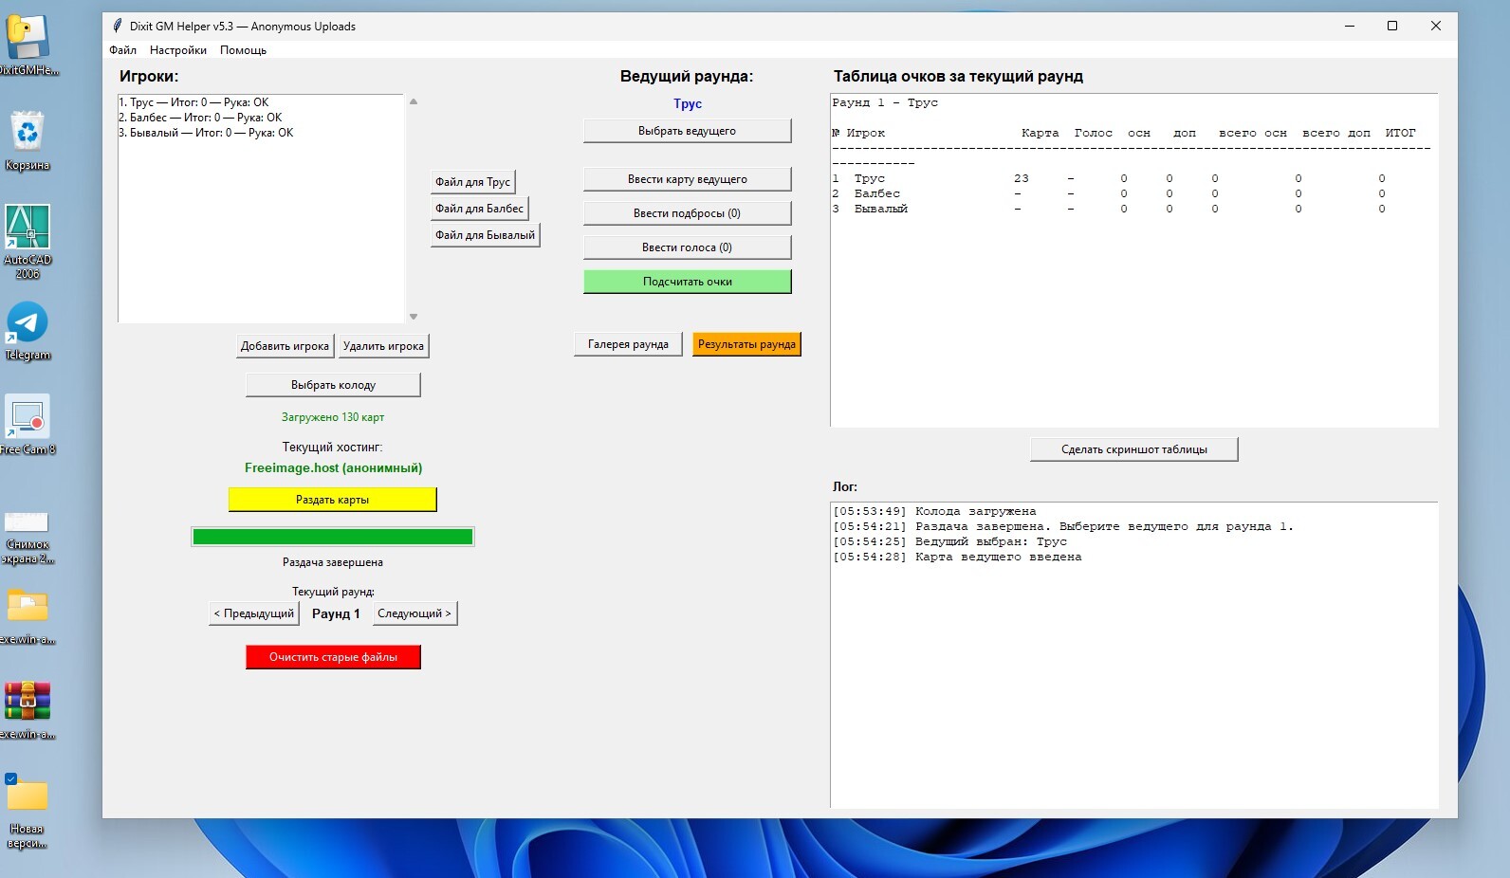The height and width of the screenshot is (878, 1510).
Task: Click the players list scroll-up arrow
Action: pyautogui.click(x=414, y=101)
